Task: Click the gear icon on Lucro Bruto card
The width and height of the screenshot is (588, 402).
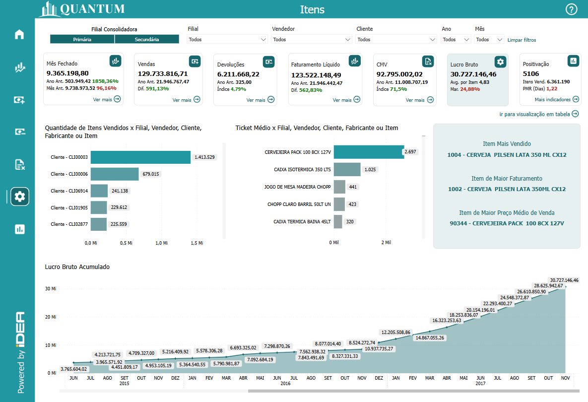Action: (x=500, y=62)
